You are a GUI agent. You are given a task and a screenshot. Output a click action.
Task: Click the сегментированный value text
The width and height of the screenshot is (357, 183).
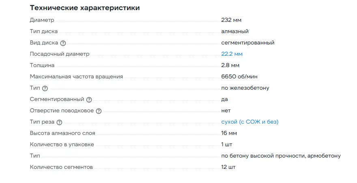[247, 42]
